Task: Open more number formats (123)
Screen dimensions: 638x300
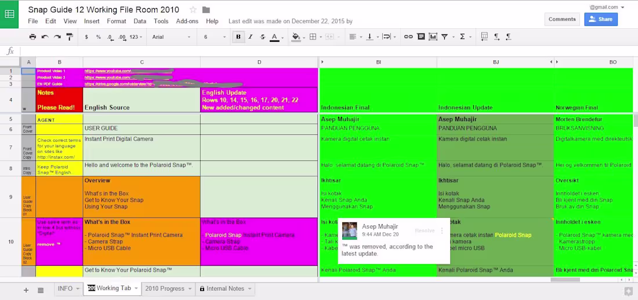Action: [x=136, y=37]
